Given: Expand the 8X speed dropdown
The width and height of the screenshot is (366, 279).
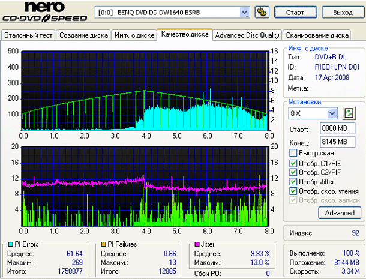Looking at the screenshot, I should pos(332,113).
